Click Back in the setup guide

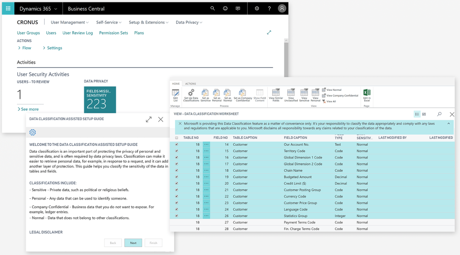[113, 243]
